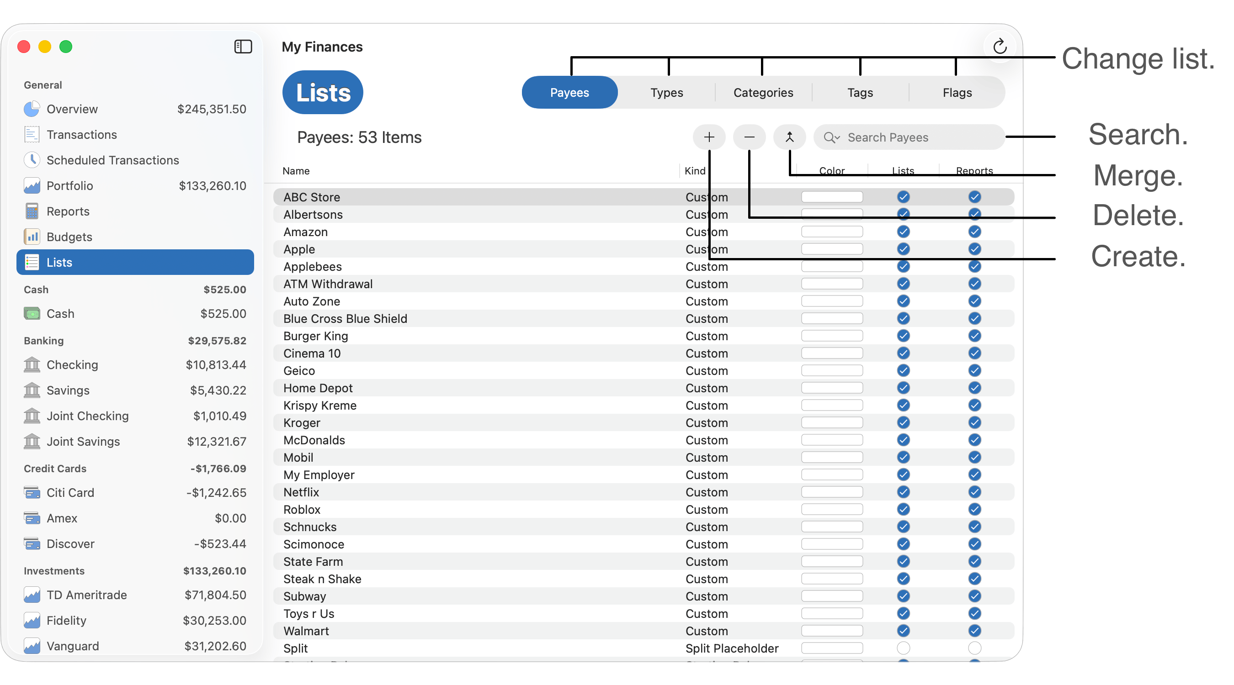Open the search options magnifier dropdown
The height and width of the screenshot is (685, 1234).
pyautogui.click(x=831, y=138)
